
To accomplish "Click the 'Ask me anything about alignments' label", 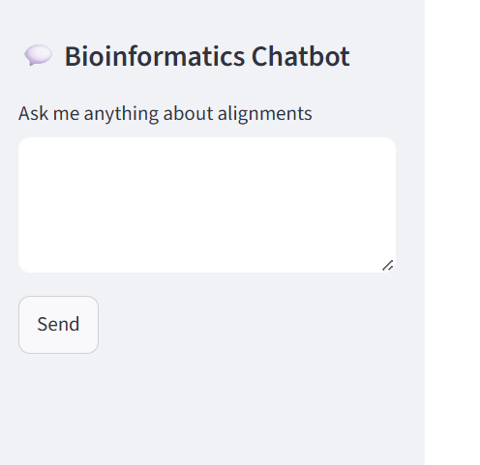I will (x=165, y=113).
